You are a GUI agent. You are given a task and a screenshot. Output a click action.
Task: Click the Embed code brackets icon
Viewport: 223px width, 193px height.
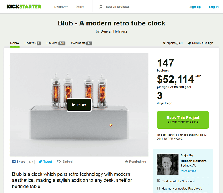(59, 161)
